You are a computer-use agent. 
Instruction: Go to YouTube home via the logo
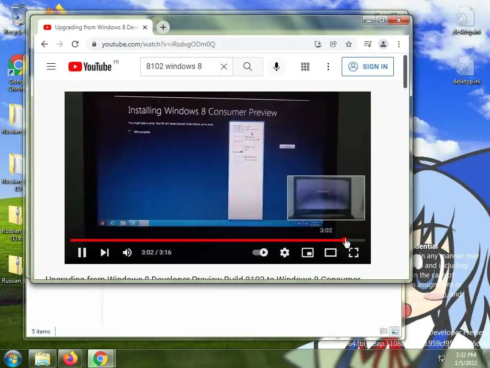pos(90,66)
